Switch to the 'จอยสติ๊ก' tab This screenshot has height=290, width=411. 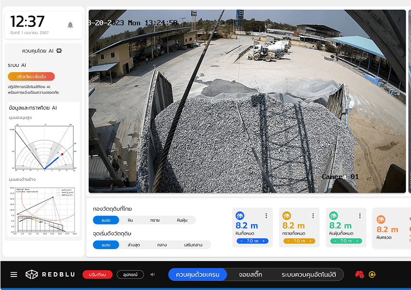250,275
